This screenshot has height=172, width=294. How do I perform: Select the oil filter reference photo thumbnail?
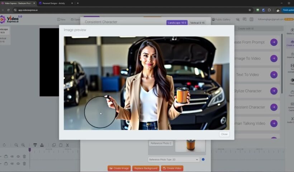(190, 145)
